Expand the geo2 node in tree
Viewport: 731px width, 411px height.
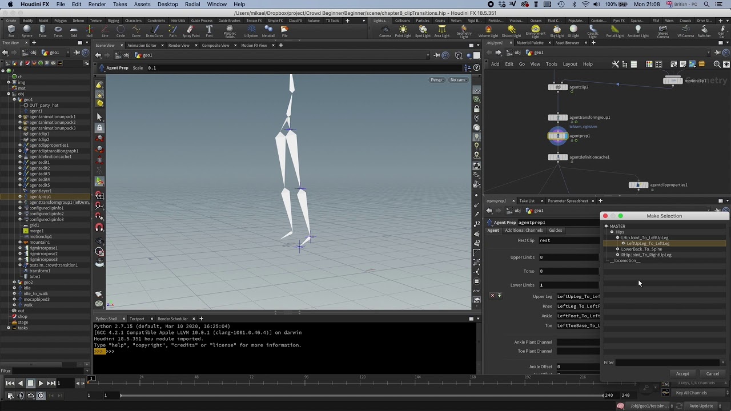coord(14,282)
